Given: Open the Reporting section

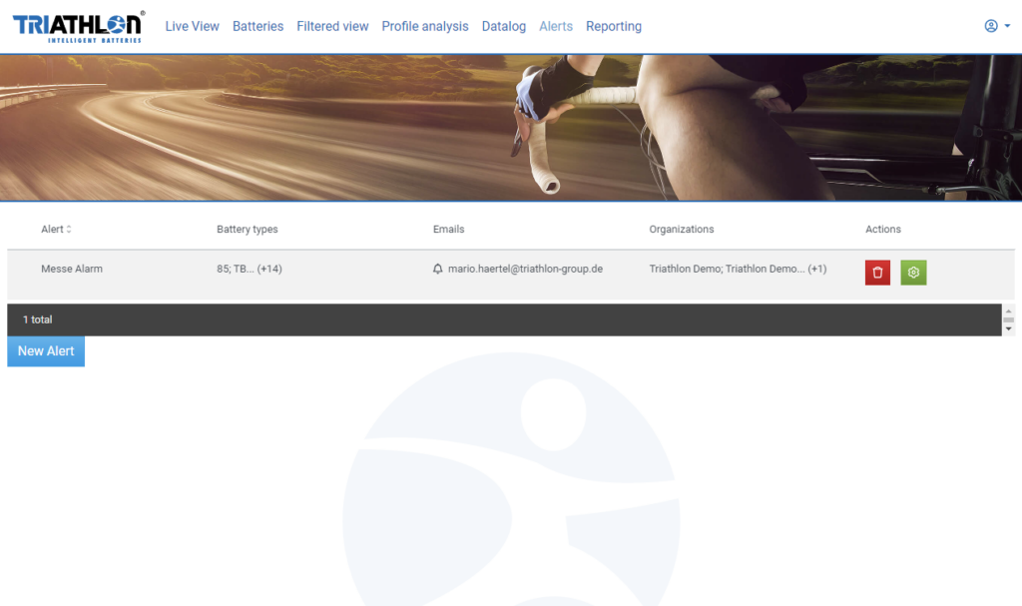Looking at the screenshot, I should [614, 26].
